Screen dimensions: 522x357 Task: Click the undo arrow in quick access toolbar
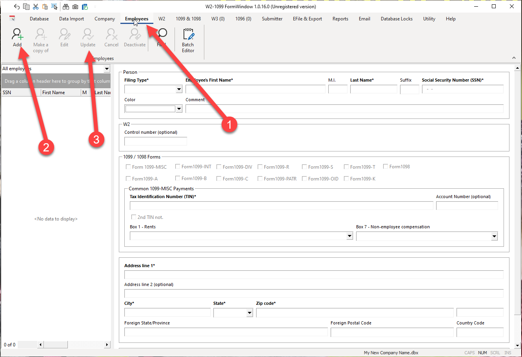coord(16,7)
